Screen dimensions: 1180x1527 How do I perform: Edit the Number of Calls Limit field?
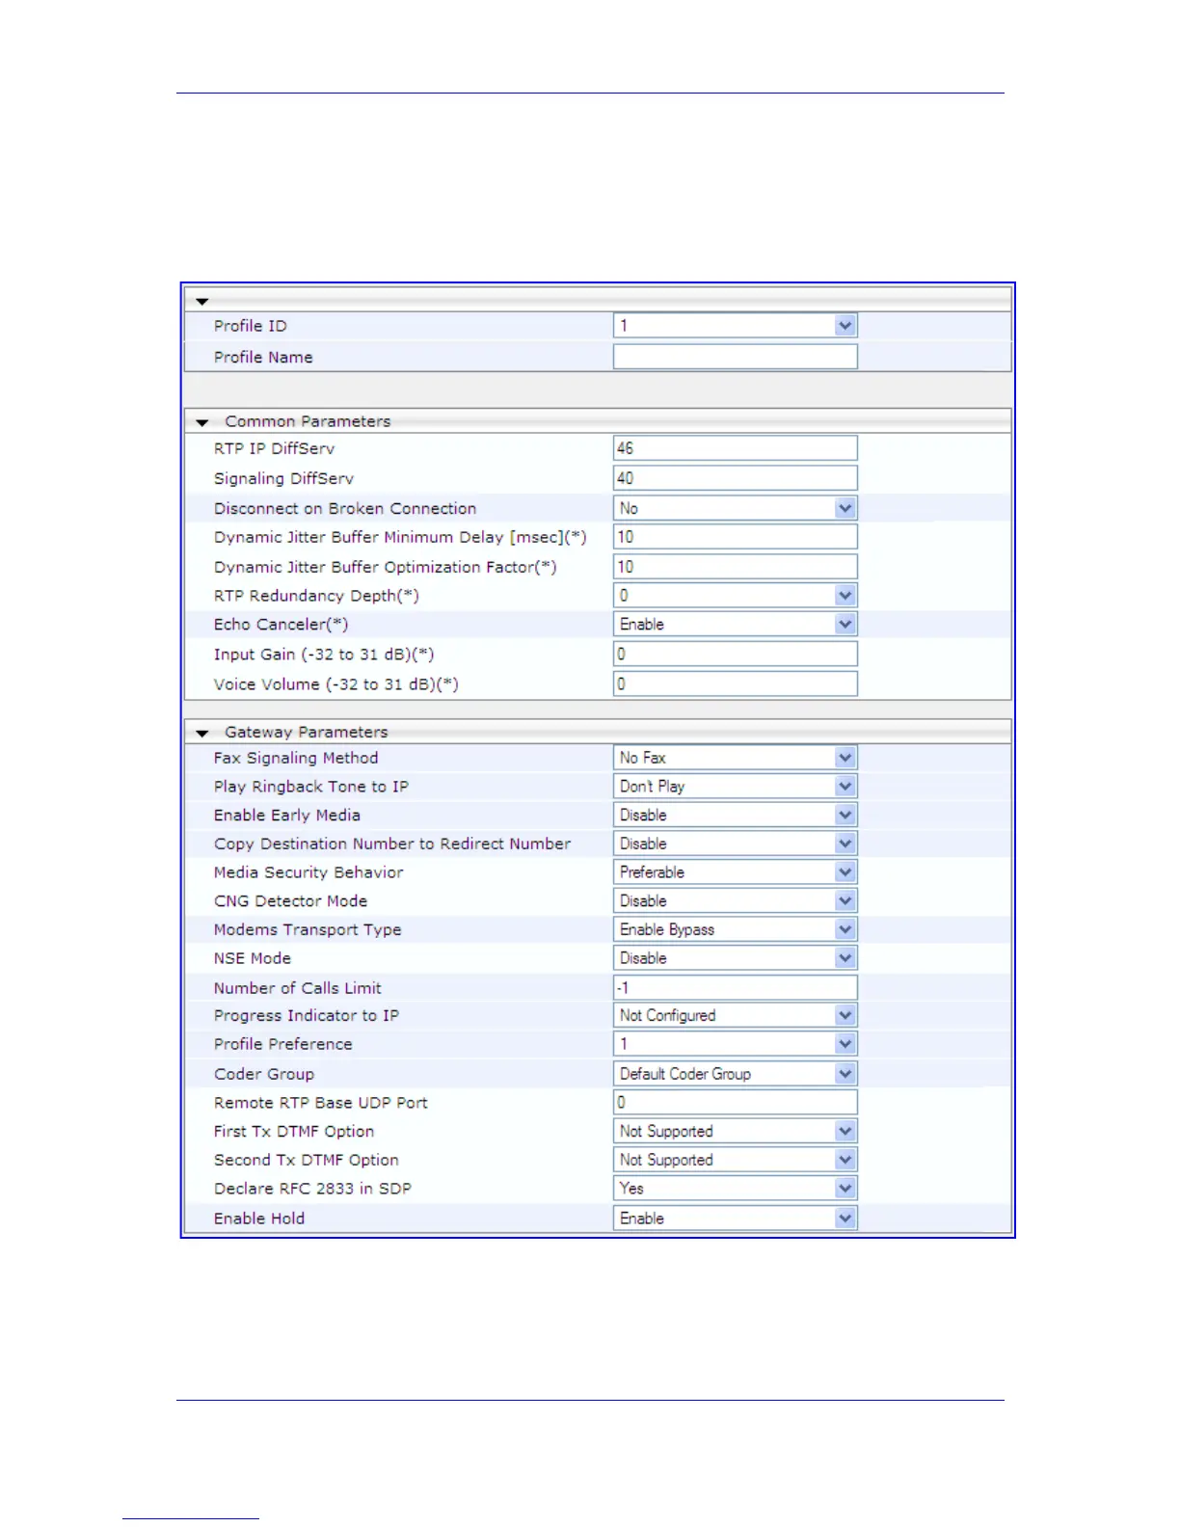pyautogui.click(x=735, y=988)
